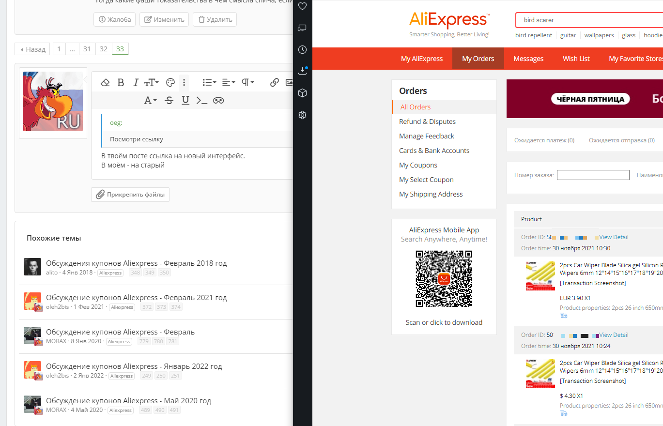This screenshot has width=663, height=426.
Task: Toggle bold formatting in the reply editor
Action: coord(121,82)
